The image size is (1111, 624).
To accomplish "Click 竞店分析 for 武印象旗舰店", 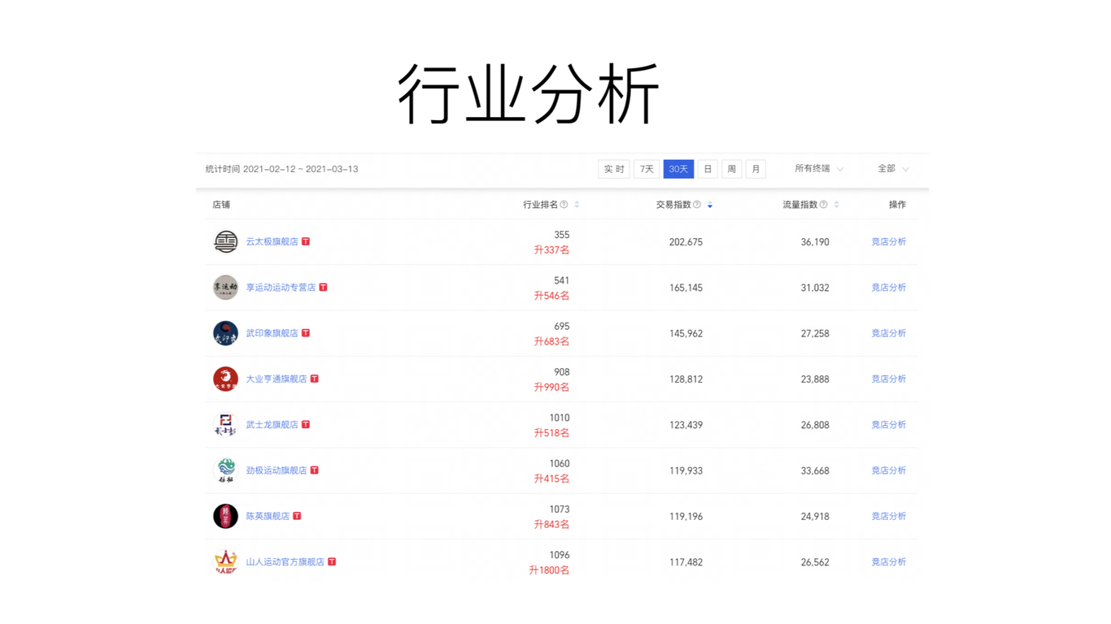I will pos(888,333).
